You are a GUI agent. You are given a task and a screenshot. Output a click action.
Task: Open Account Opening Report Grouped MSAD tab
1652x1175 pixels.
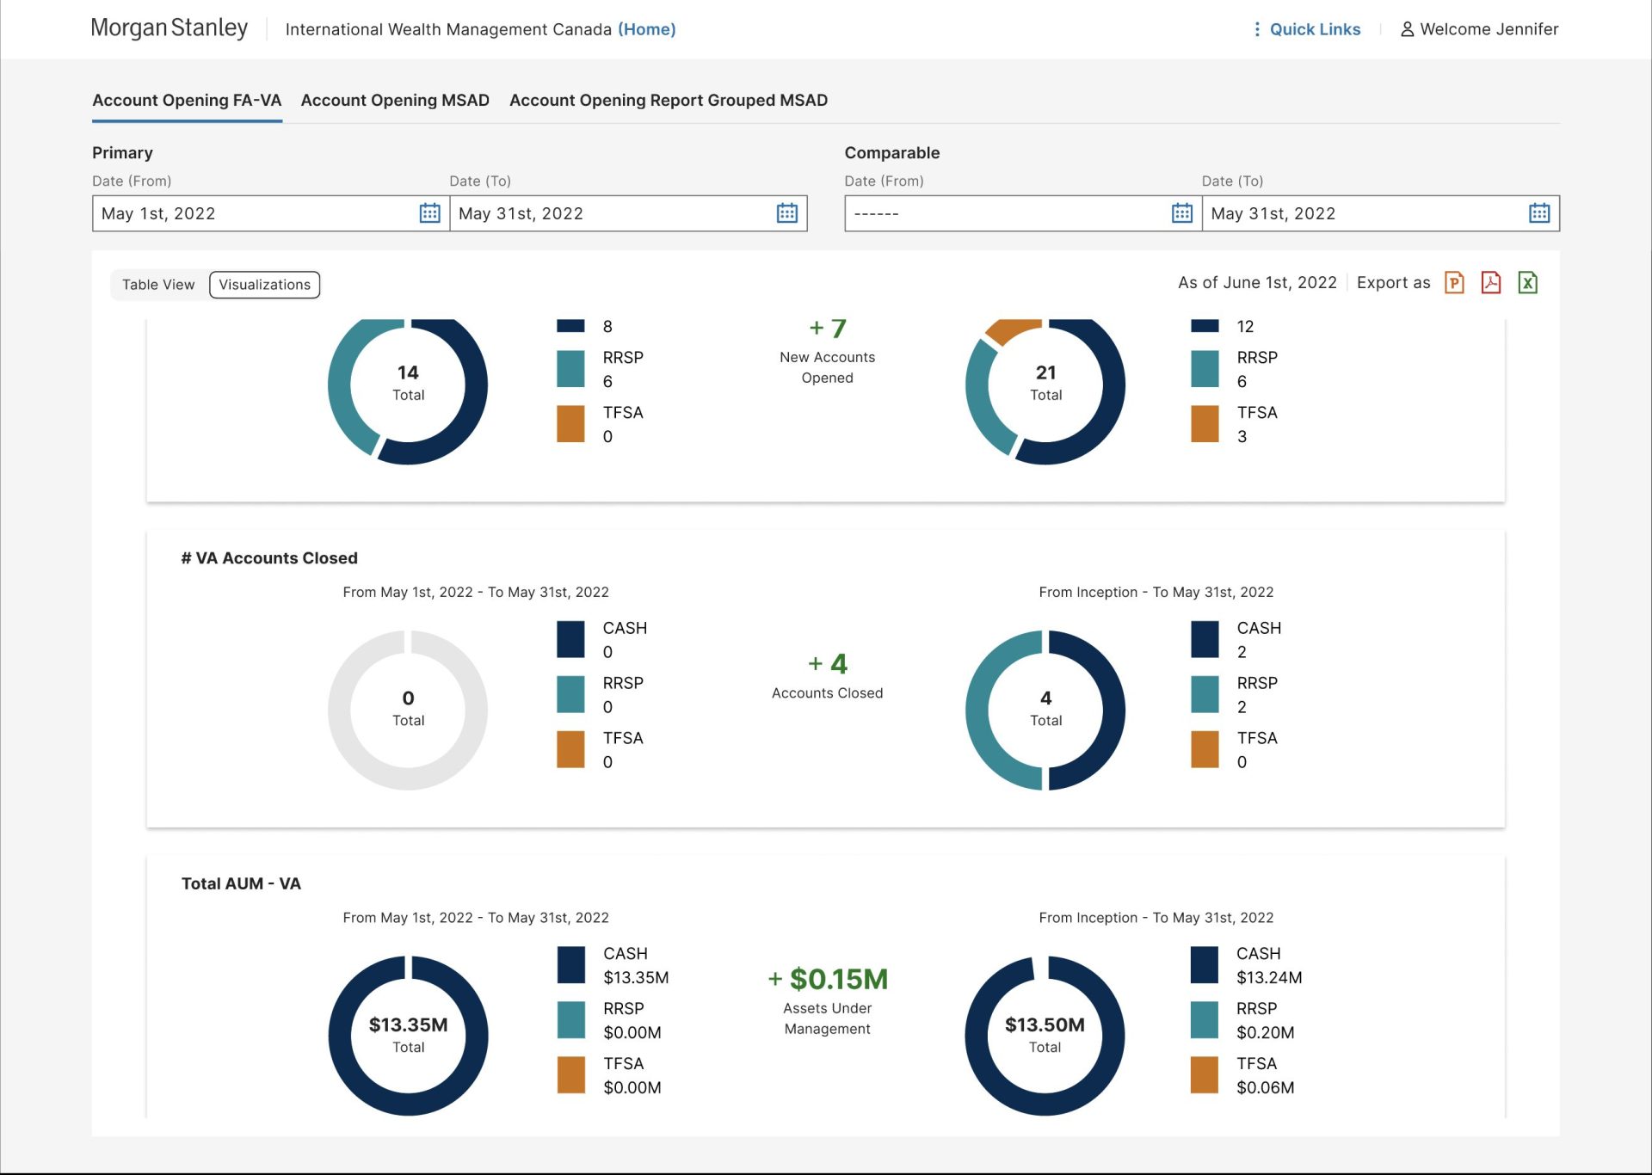[x=669, y=101]
